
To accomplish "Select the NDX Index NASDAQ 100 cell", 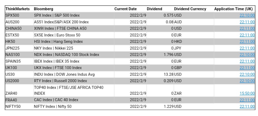I will pyautogui.click(x=67, y=55).
